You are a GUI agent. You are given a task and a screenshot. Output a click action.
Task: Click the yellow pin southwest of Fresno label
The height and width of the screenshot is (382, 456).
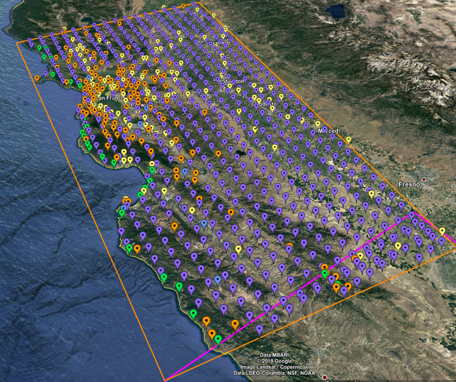tap(371, 194)
